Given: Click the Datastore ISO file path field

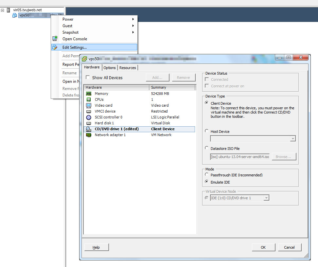Looking at the screenshot, I should (240, 157).
